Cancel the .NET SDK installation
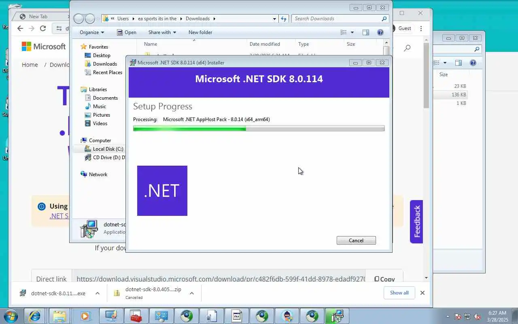Image resolution: width=518 pixels, height=324 pixels. click(356, 240)
